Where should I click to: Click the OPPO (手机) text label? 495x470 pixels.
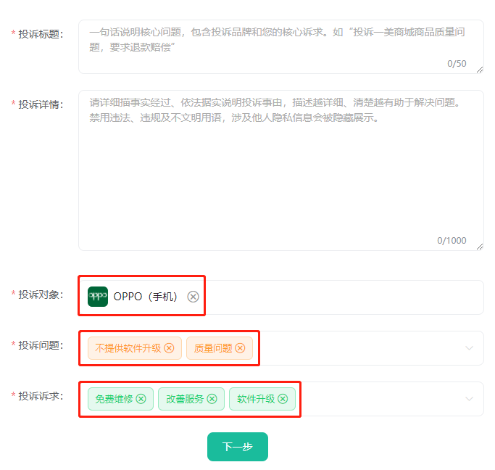(145, 297)
